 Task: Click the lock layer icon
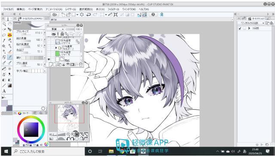coord(62,34)
